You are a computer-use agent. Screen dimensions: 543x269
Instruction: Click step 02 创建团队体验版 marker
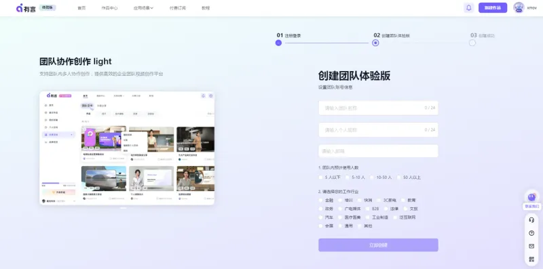coord(375,43)
